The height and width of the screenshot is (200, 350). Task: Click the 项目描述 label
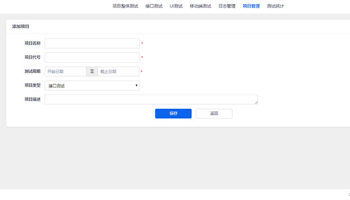33,99
